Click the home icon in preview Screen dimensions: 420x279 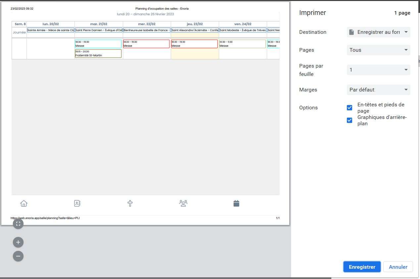coord(24,203)
